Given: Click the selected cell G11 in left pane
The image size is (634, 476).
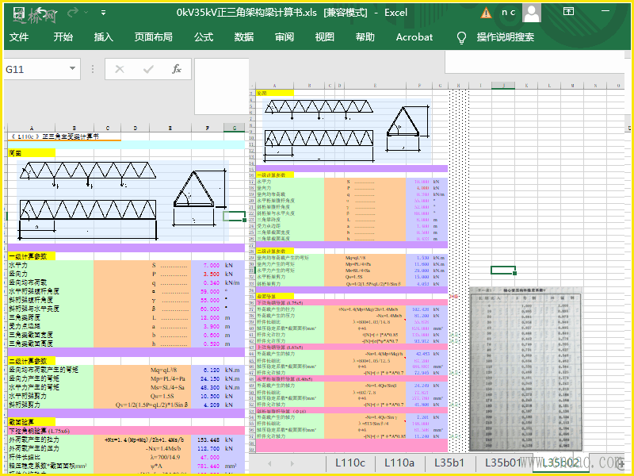Looking at the screenshot, I should (x=234, y=216).
